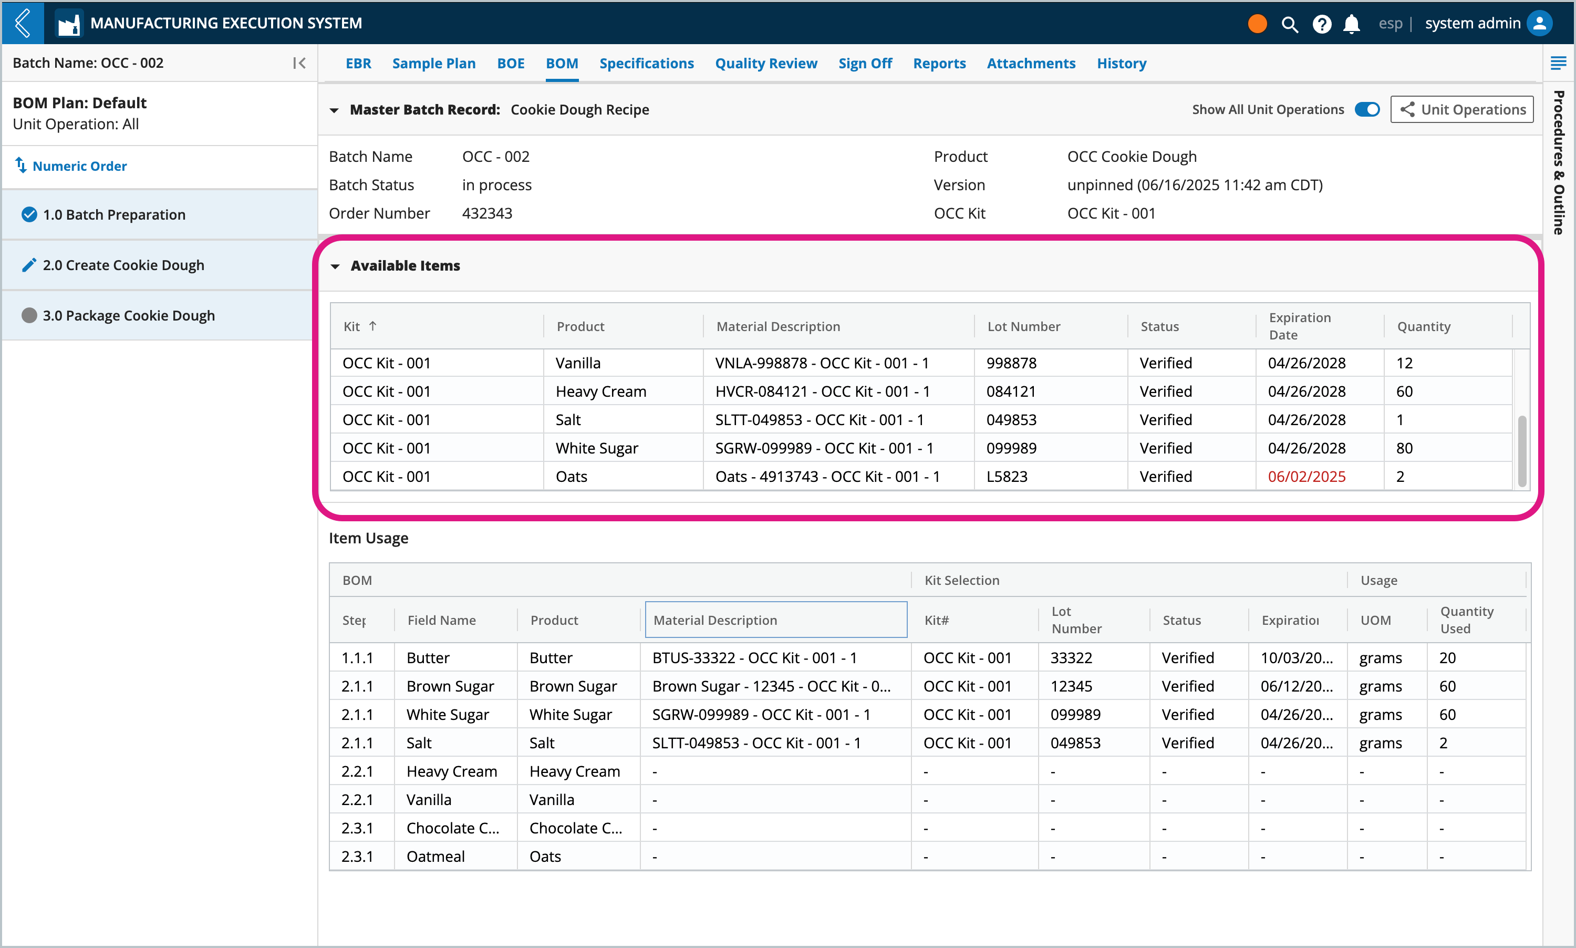
Task: Click the back chevron in the header
Action: [x=23, y=23]
